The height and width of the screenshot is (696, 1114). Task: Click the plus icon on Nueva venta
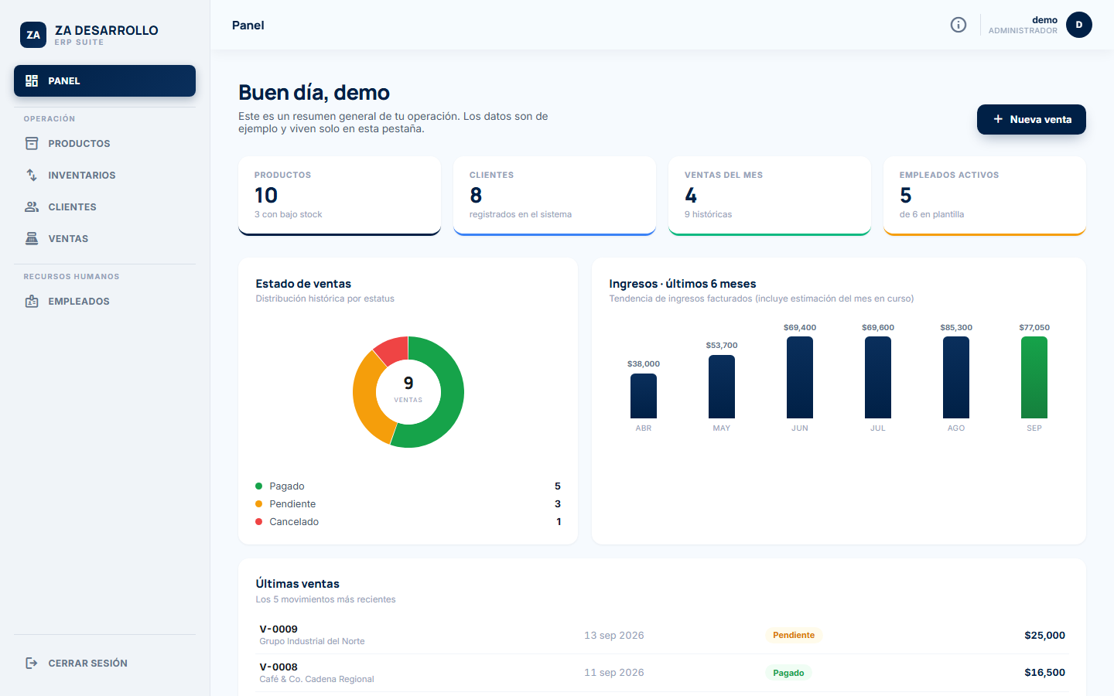coord(998,119)
